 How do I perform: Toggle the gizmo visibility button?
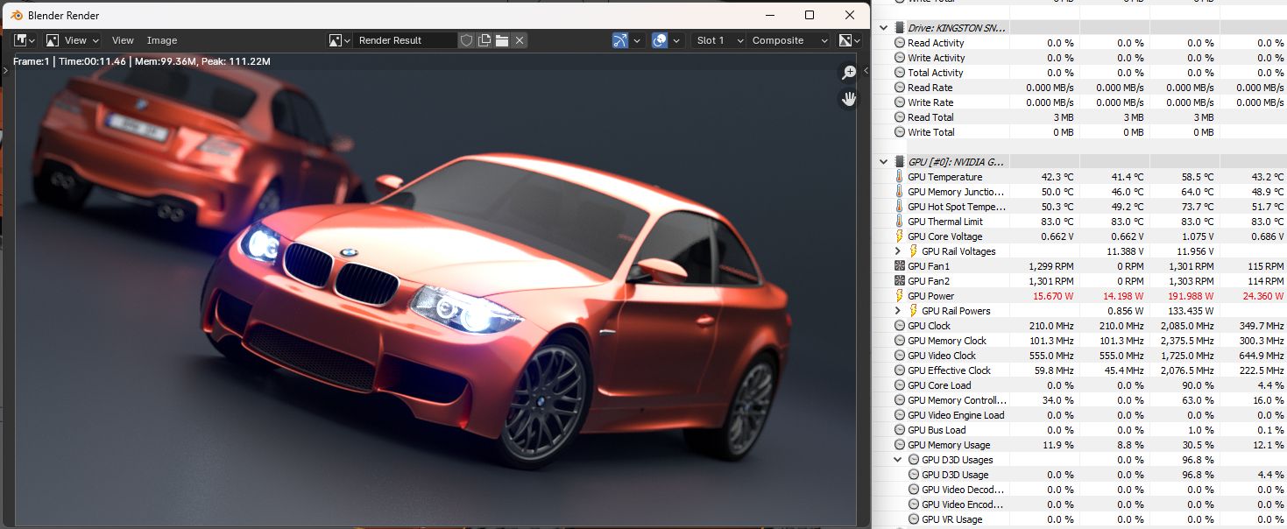point(620,40)
